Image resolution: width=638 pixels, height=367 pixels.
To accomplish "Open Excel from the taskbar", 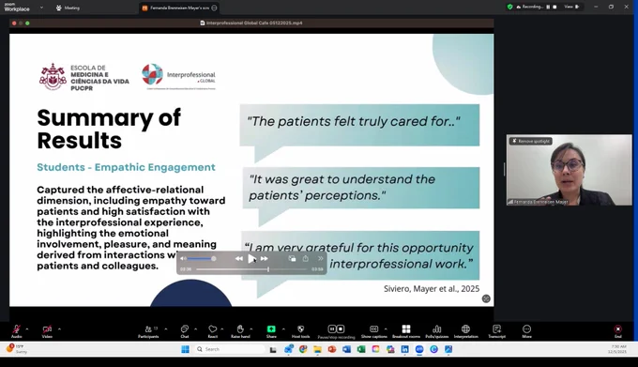I will pos(361,349).
